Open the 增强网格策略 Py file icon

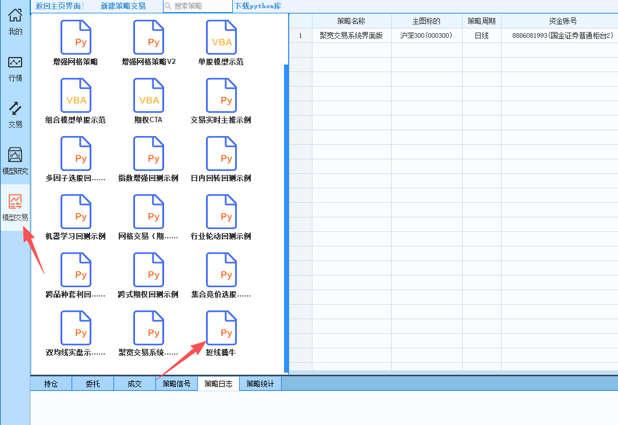76,37
